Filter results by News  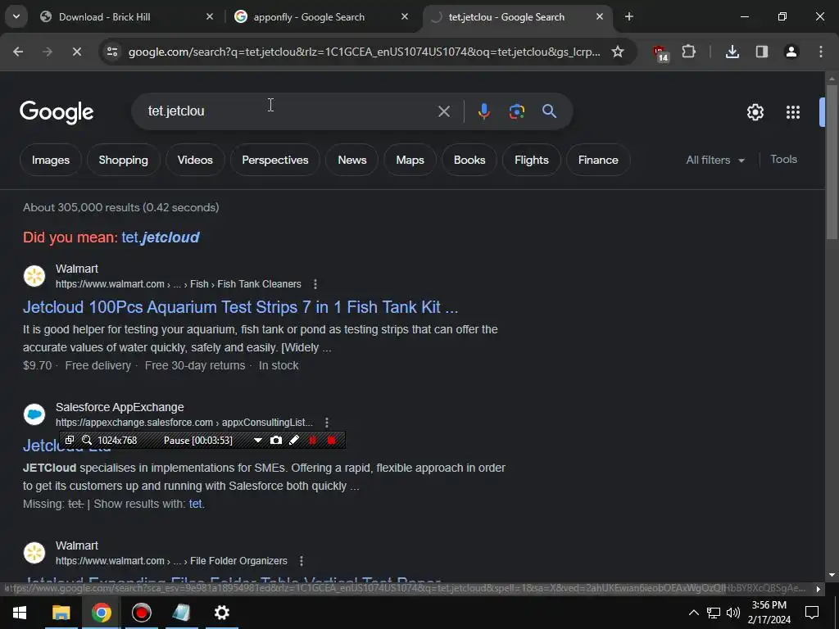tap(352, 160)
